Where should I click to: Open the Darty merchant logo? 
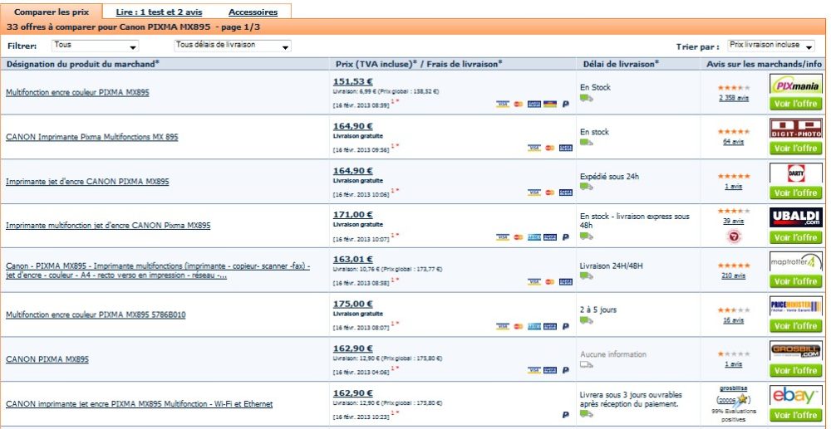pyautogui.click(x=795, y=173)
